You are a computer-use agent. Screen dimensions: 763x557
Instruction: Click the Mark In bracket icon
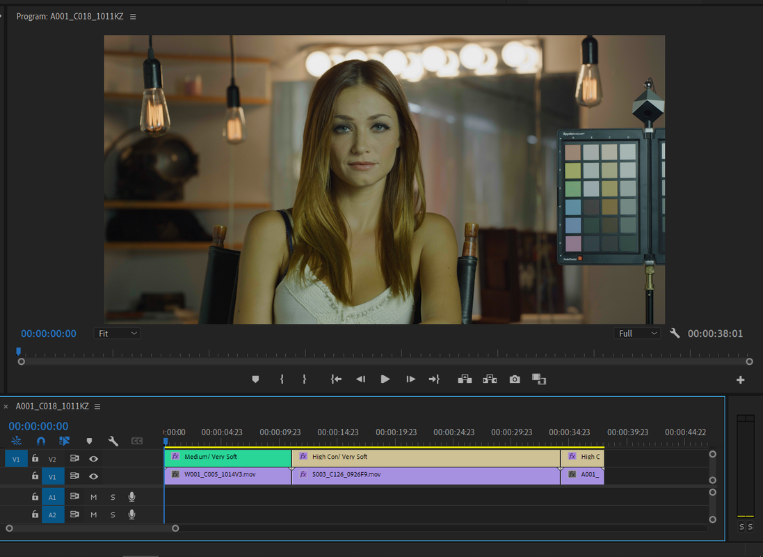[x=282, y=379]
